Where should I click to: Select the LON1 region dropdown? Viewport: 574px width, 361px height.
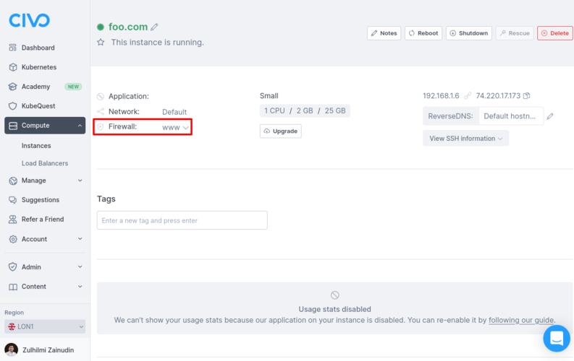(x=45, y=327)
